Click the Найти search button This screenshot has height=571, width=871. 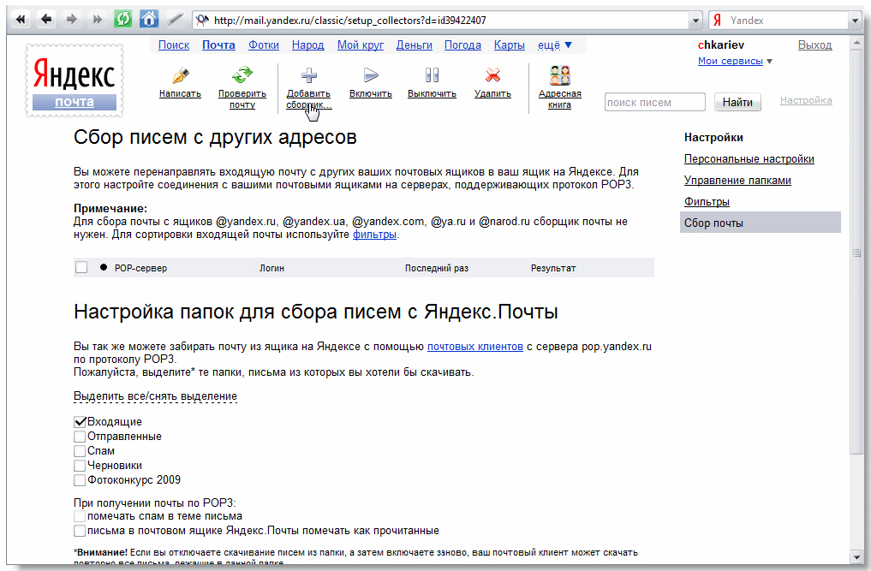[x=737, y=103]
